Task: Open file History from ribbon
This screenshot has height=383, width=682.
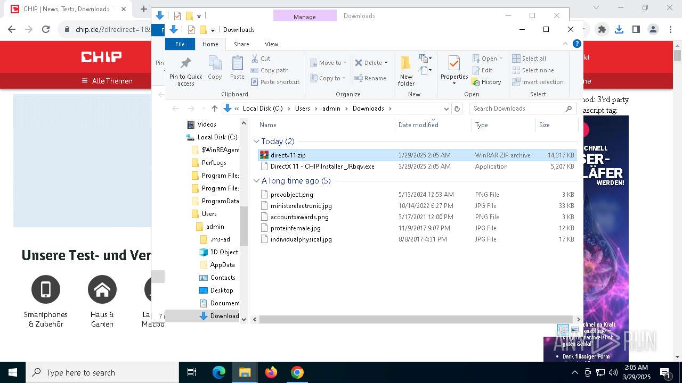Action: pos(486,82)
